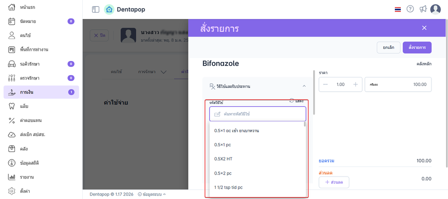Viewport: 448px width, 199px height.
Task: Click the purple สั่งรายการ button
Action: [x=417, y=47]
